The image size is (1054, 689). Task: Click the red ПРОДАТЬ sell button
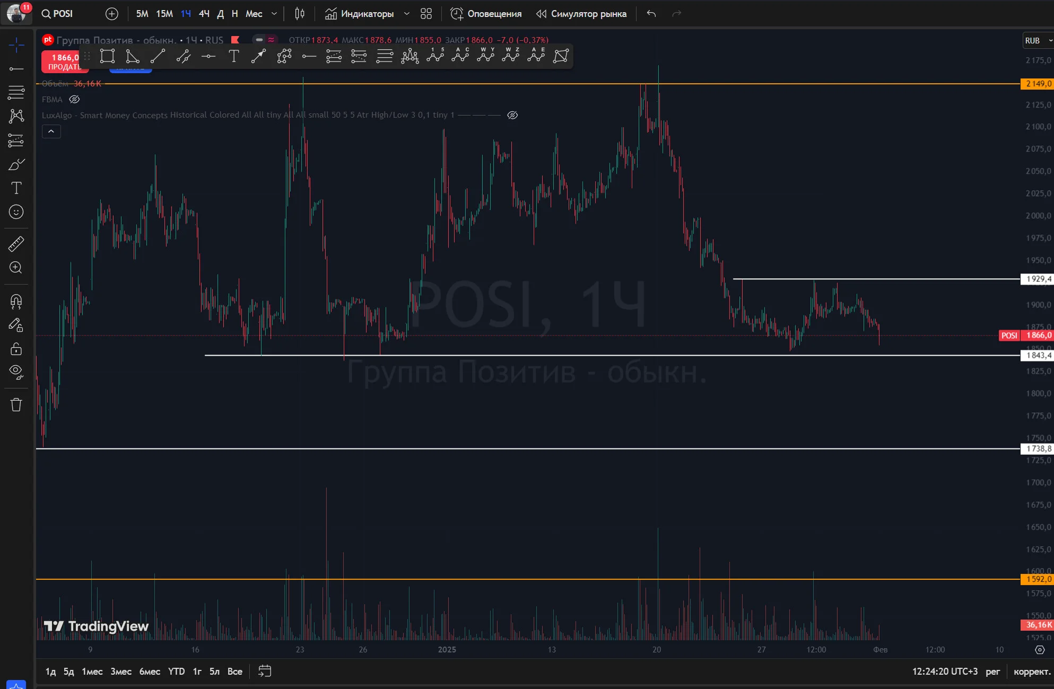click(x=64, y=61)
